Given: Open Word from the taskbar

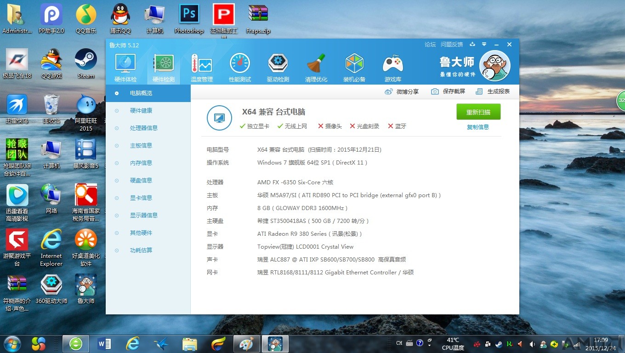Looking at the screenshot, I should 105,344.
